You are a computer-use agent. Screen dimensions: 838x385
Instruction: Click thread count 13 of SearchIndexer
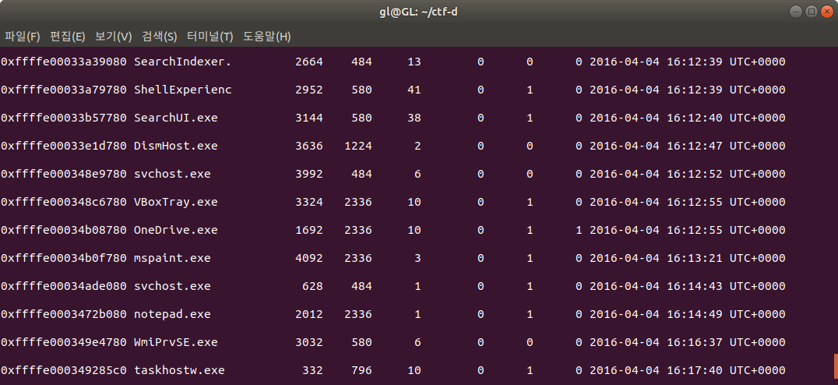pyautogui.click(x=414, y=62)
